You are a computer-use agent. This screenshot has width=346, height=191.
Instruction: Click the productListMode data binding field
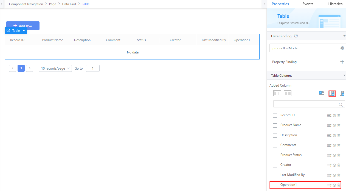point(308,48)
